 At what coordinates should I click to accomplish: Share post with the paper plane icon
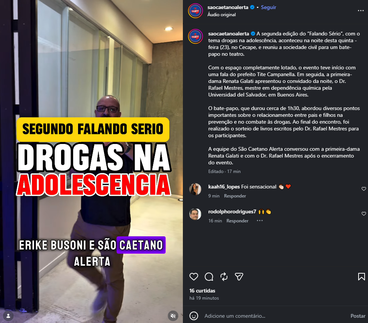239,277
